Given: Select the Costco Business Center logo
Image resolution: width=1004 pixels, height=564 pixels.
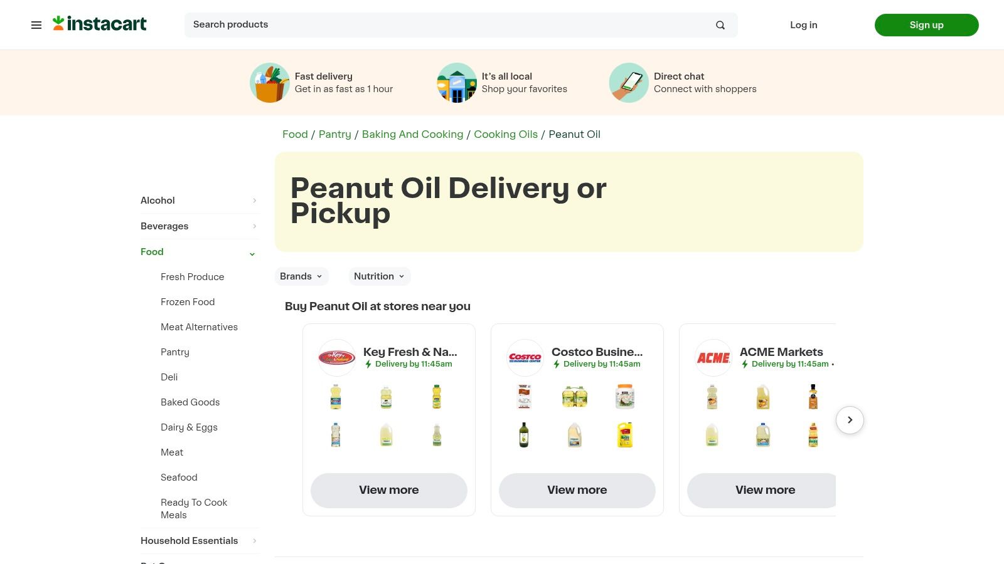Looking at the screenshot, I should pos(525,357).
